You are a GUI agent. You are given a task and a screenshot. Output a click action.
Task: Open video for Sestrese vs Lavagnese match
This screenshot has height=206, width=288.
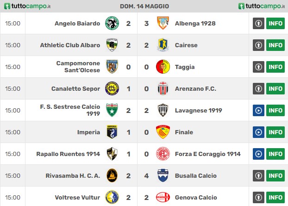click(x=258, y=110)
